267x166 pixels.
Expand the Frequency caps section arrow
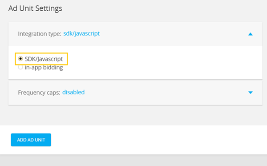250,93
